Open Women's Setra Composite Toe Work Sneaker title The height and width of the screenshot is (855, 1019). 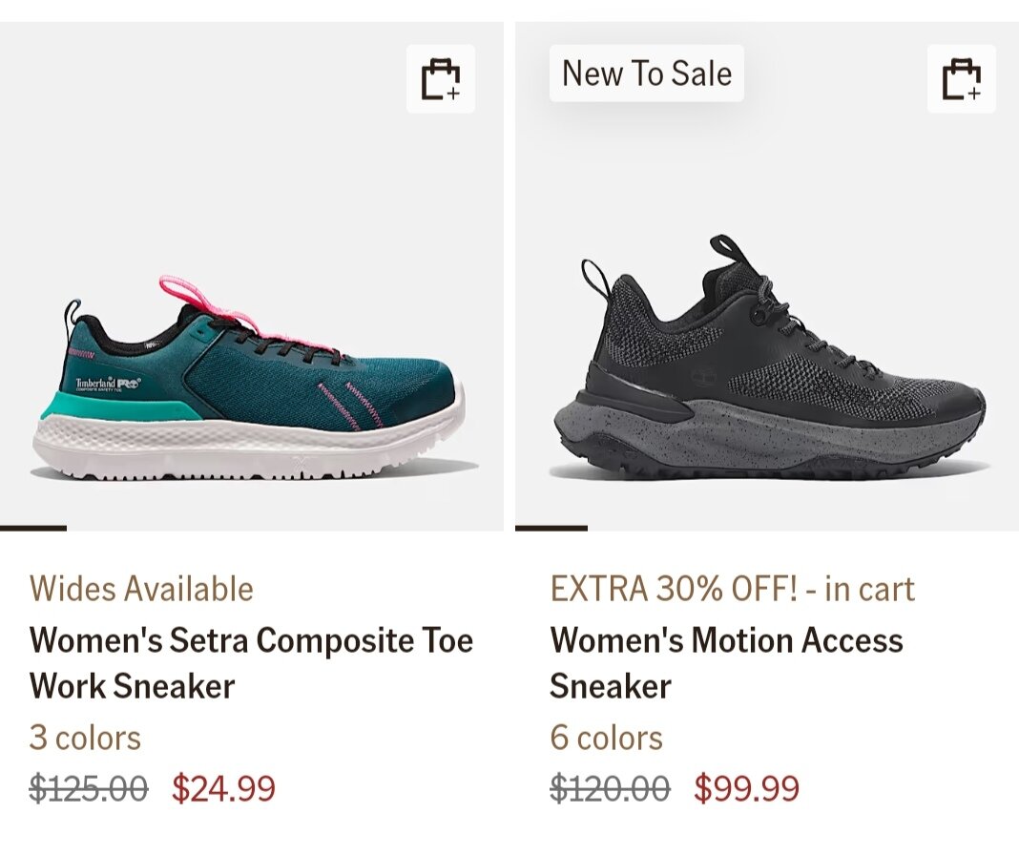point(251,662)
